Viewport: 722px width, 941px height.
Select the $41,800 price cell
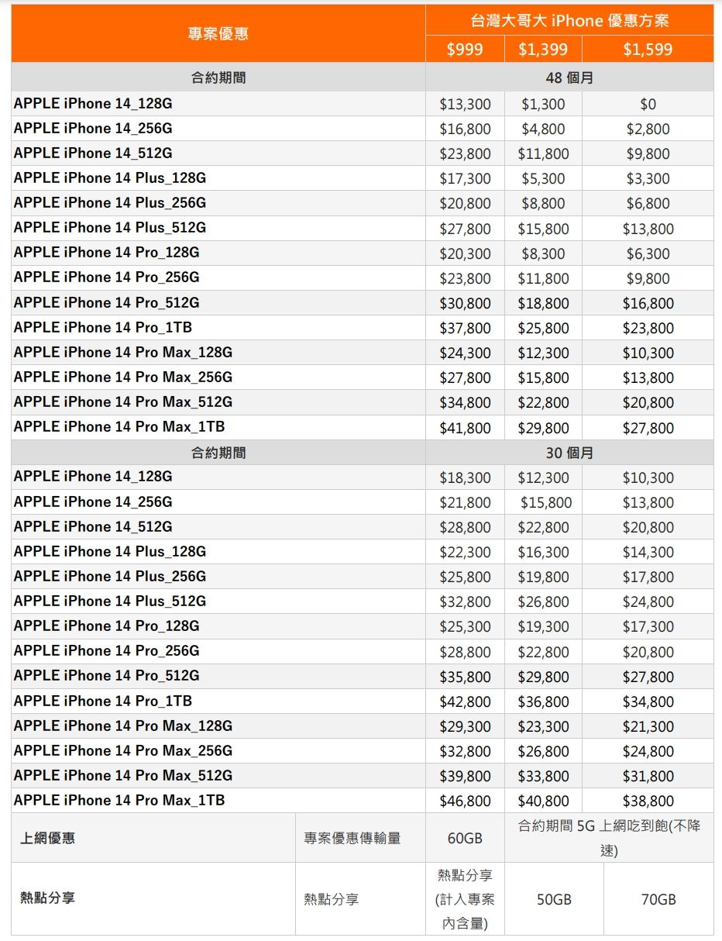(465, 428)
